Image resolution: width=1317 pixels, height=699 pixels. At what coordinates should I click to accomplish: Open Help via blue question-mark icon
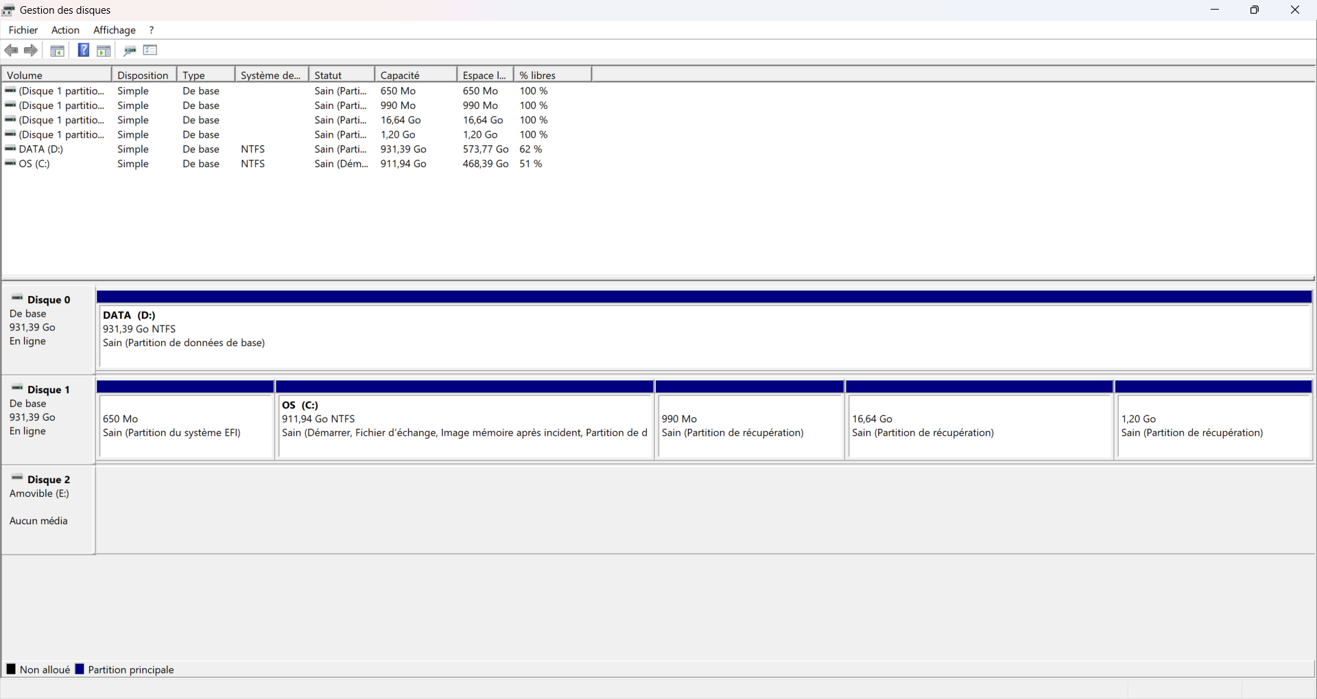click(83, 50)
